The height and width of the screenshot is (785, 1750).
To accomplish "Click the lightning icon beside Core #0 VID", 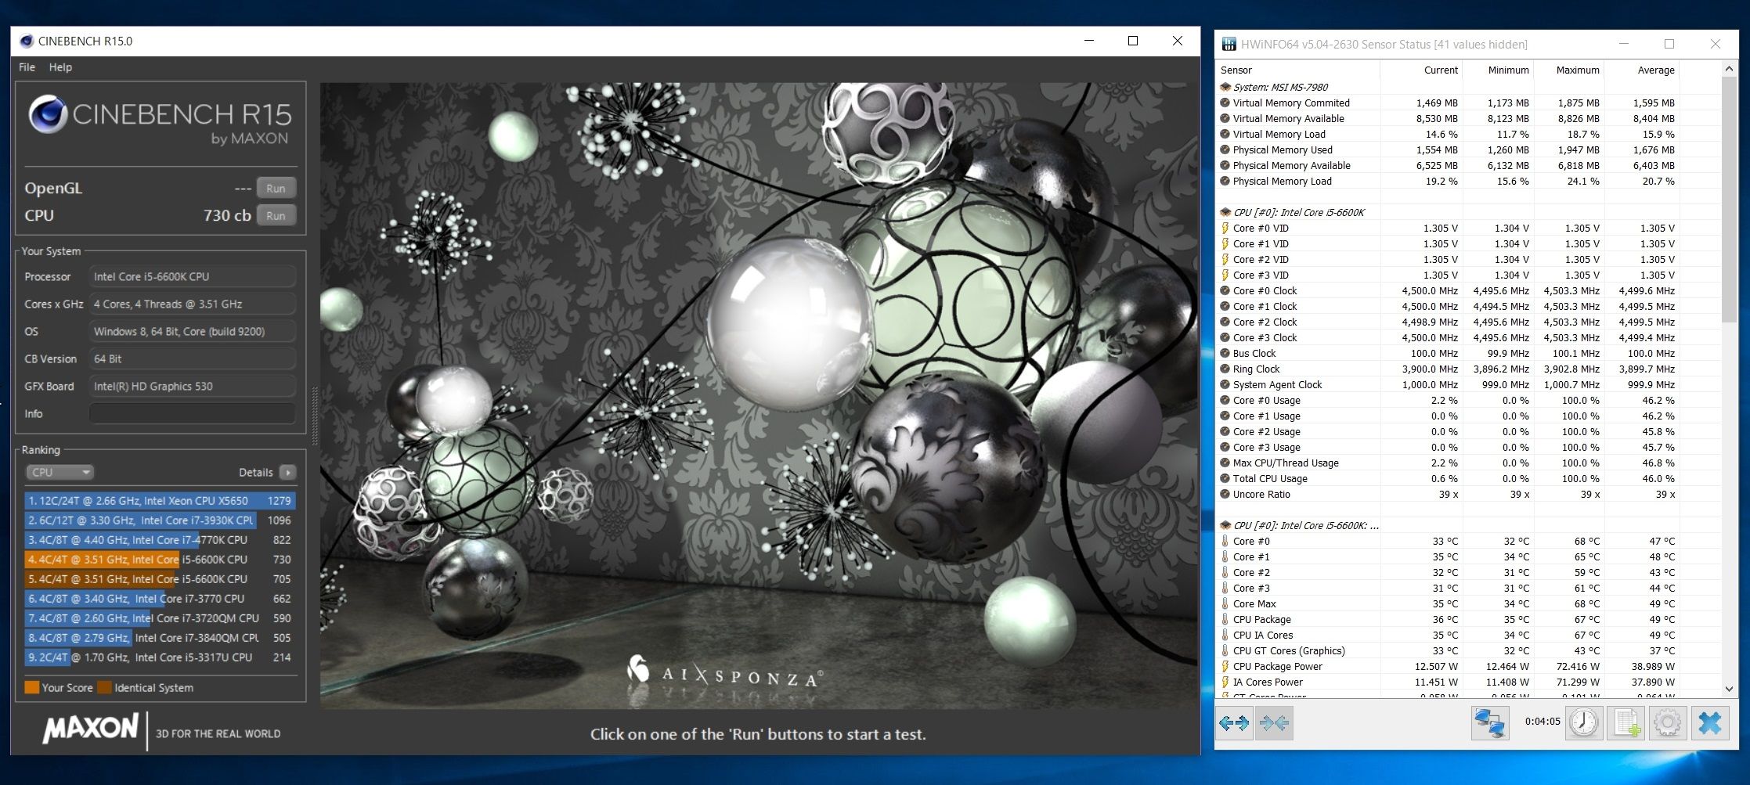I will pyautogui.click(x=1225, y=228).
